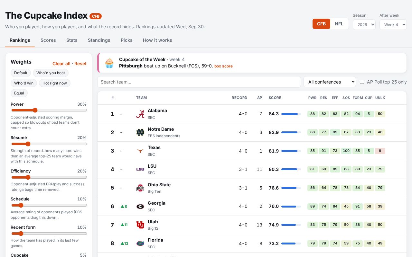Apply the Default weights preset
Screen dimensions: 412x257
[21, 73]
